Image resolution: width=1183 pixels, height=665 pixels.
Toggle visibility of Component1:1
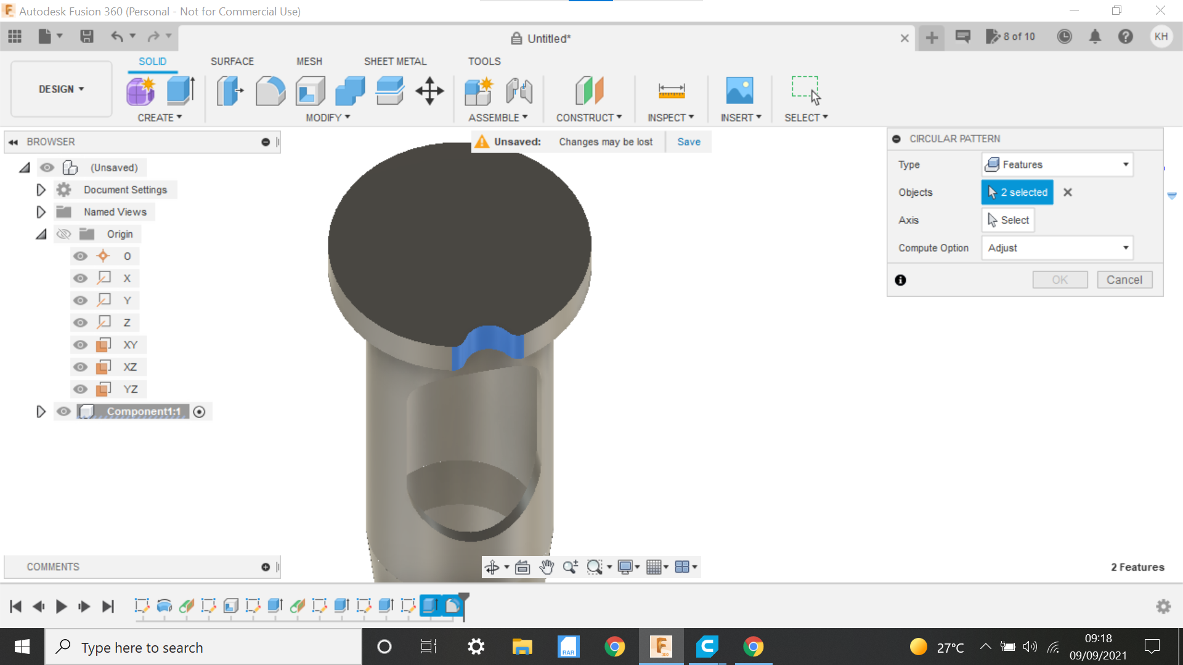(x=64, y=411)
